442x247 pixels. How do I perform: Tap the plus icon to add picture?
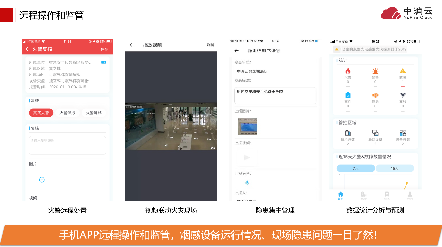42,180
